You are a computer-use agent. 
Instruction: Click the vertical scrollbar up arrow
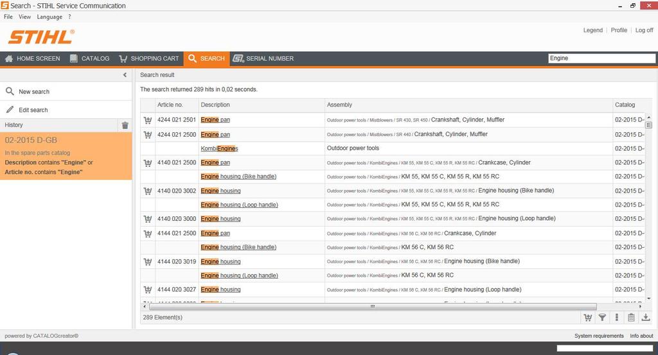coord(649,117)
